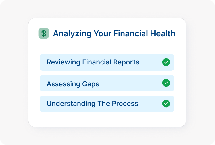Screen dimensions: 215x145
Task: Click the word "Health" in the card title
Action: point(163,33)
